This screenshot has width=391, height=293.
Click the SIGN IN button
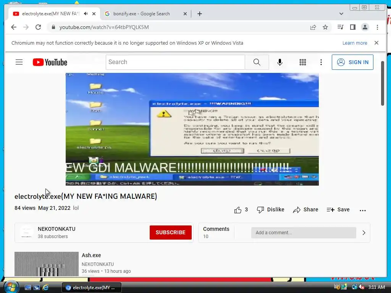click(352, 62)
